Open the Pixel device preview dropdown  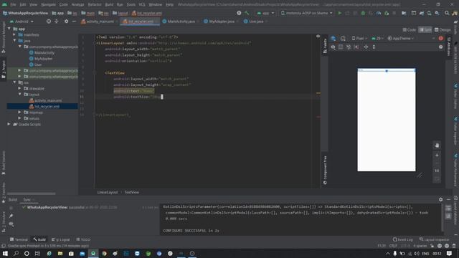359,38
